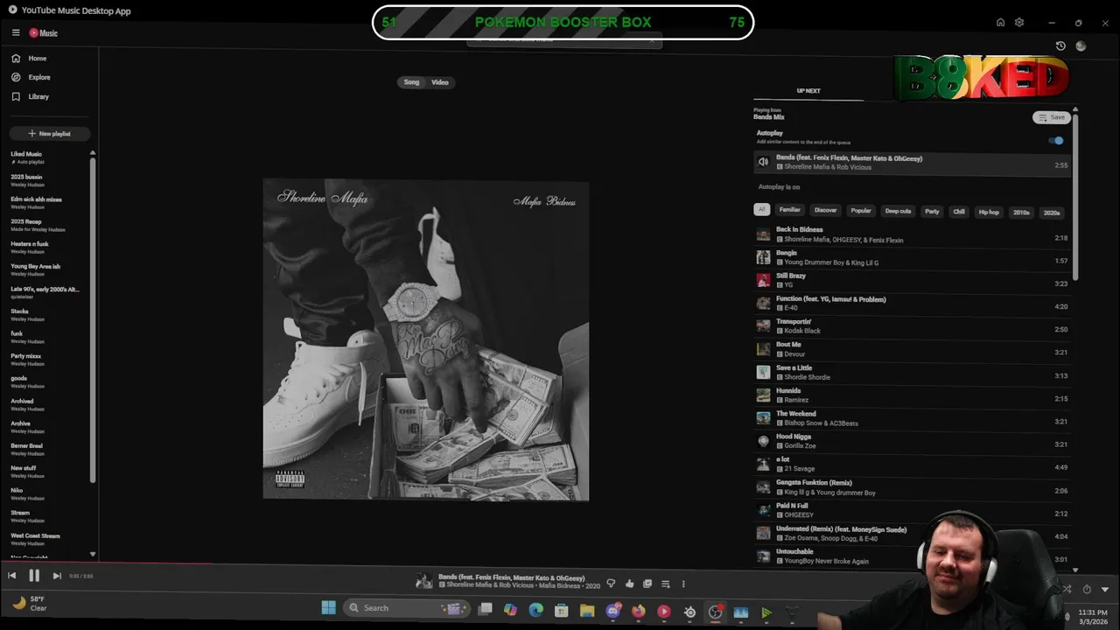Image resolution: width=1120 pixels, height=630 pixels.
Task: Filter queue by 2020s
Action: (x=1052, y=213)
